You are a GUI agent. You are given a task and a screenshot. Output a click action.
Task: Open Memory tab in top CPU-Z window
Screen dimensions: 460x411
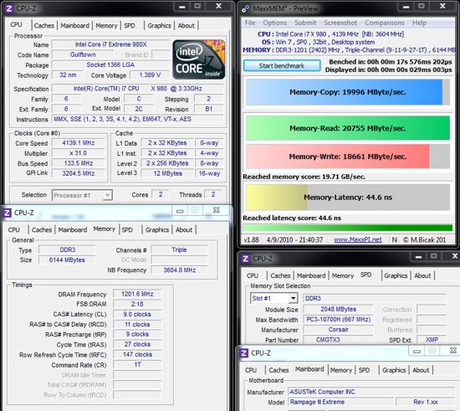click(x=106, y=26)
